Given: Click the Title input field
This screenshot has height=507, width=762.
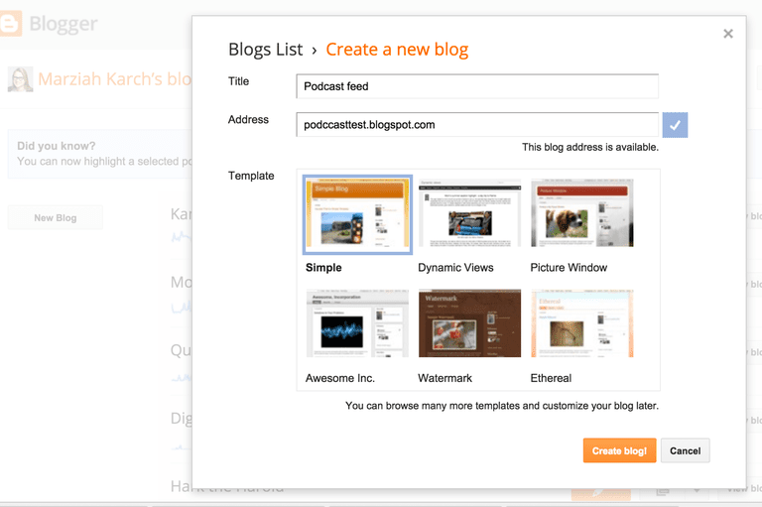Looking at the screenshot, I should click(x=477, y=86).
